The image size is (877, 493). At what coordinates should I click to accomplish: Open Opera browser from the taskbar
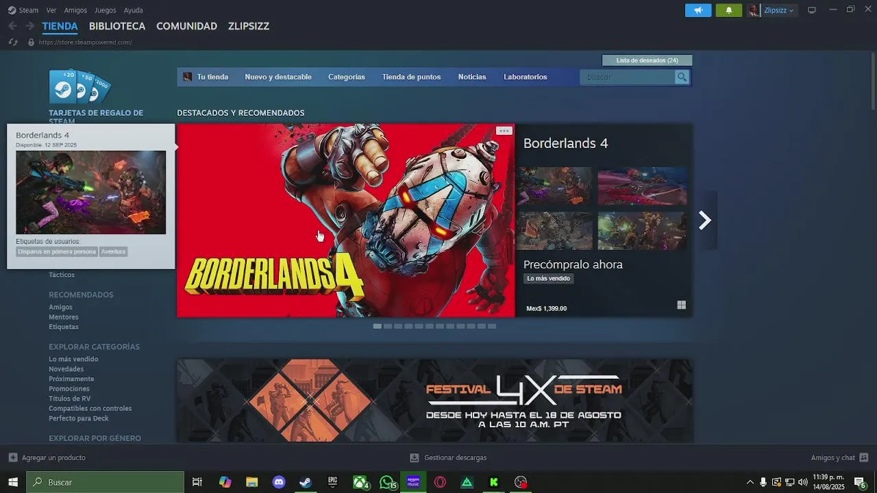coord(440,482)
